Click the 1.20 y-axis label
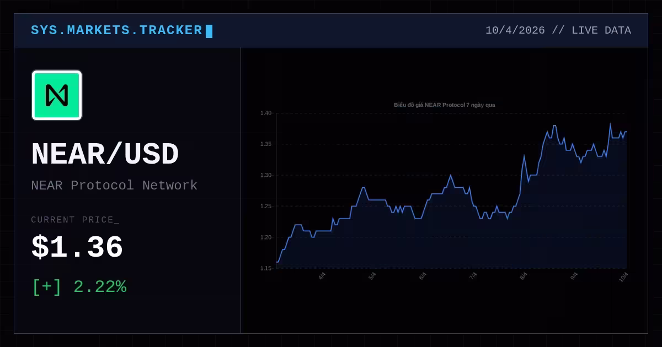The width and height of the screenshot is (662, 347). click(266, 237)
